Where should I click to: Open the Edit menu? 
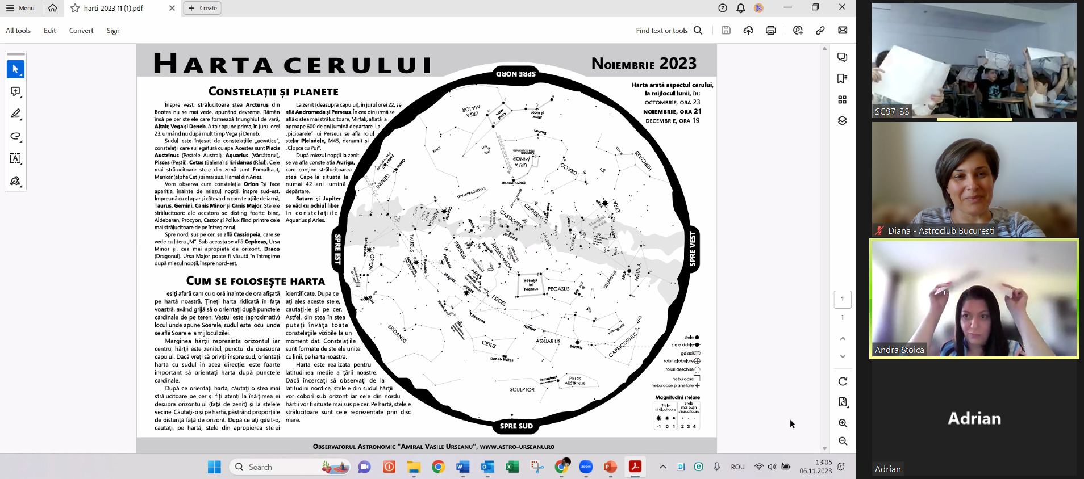[50, 31]
